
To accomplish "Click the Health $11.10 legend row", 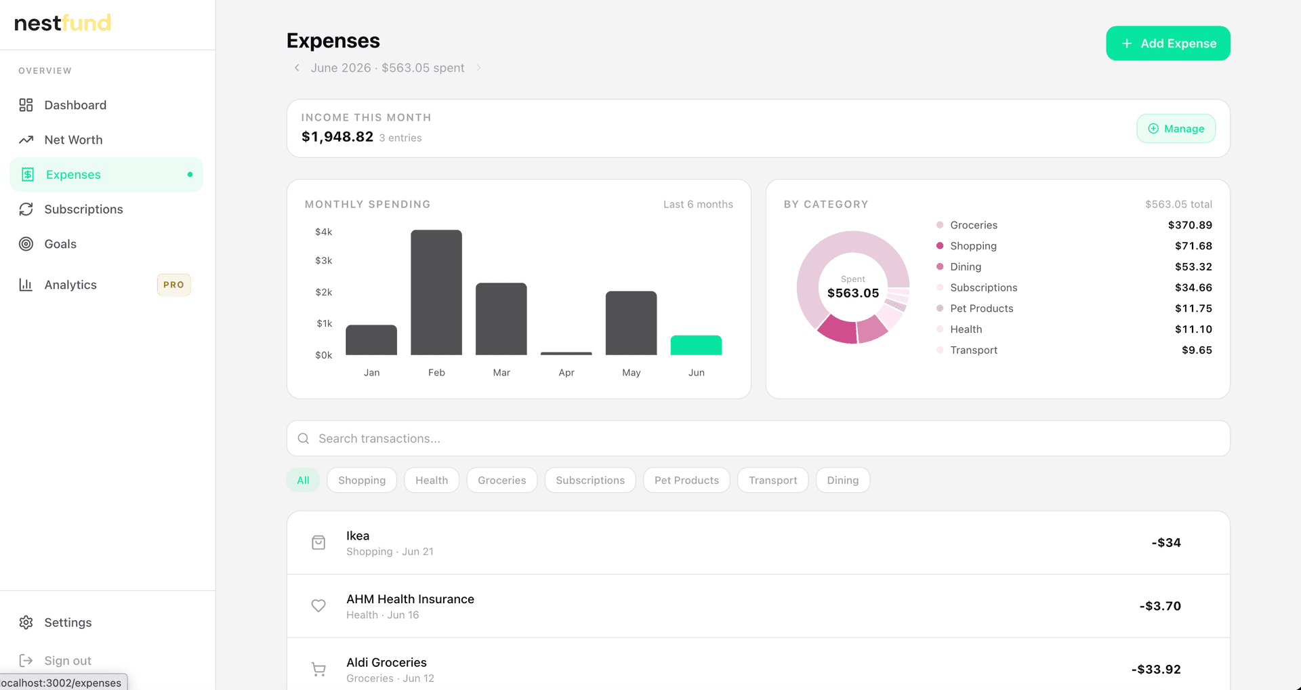I will [1074, 329].
